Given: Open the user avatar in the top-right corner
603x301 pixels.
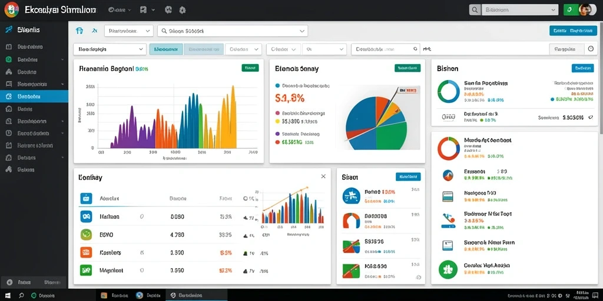Looking at the screenshot, I should tap(585, 9).
